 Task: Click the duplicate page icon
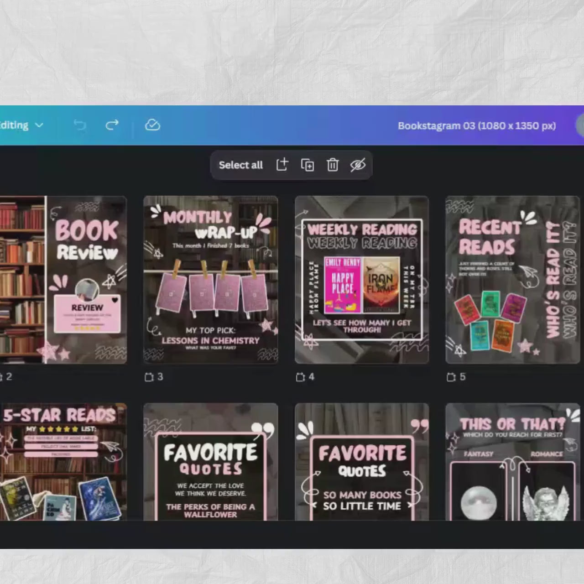coord(308,165)
